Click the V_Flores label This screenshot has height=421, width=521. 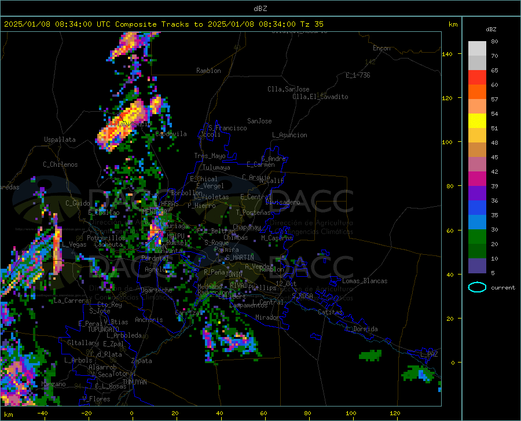click(x=96, y=399)
